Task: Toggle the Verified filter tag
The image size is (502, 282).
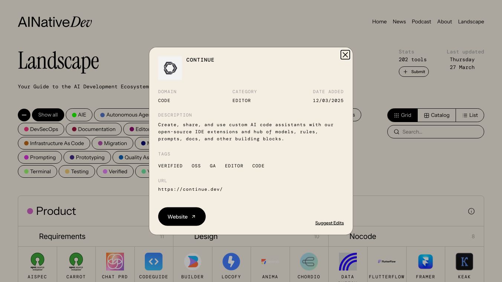Action: click(115, 171)
